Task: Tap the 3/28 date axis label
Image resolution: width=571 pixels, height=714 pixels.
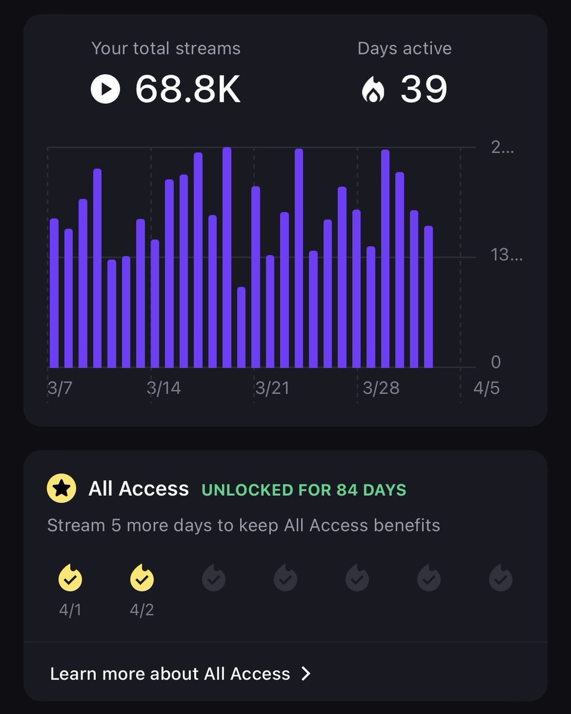Action: click(381, 389)
